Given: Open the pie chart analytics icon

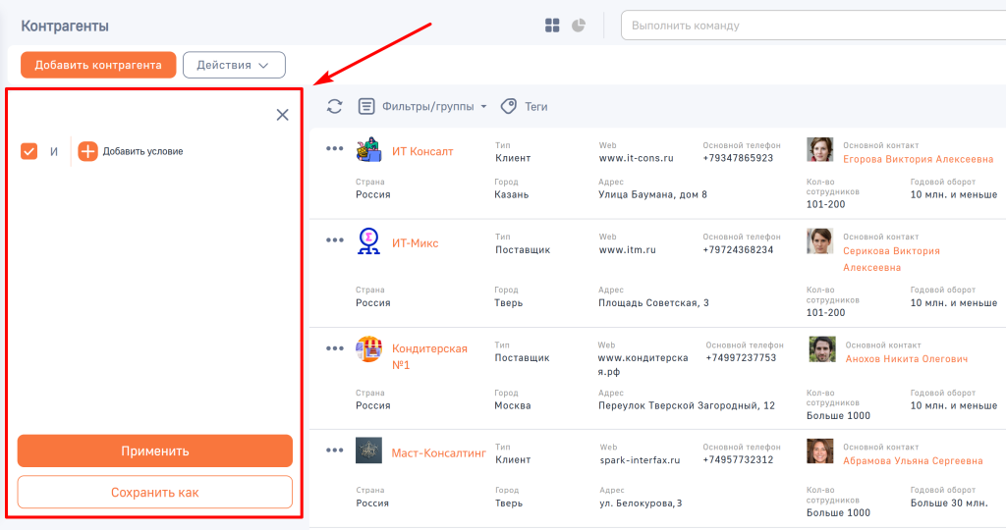Looking at the screenshot, I should point(579,26).
